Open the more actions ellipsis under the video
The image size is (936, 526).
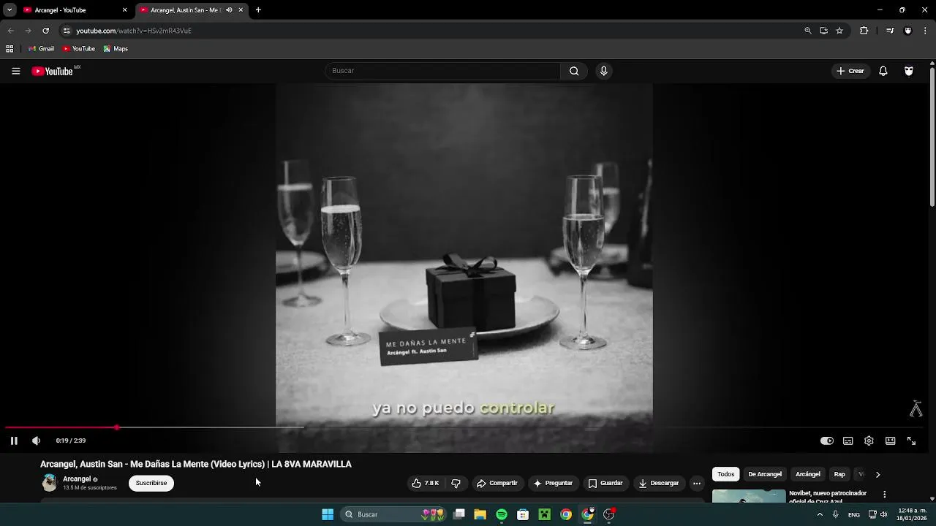pyautogui.click(x=697, y=483)
